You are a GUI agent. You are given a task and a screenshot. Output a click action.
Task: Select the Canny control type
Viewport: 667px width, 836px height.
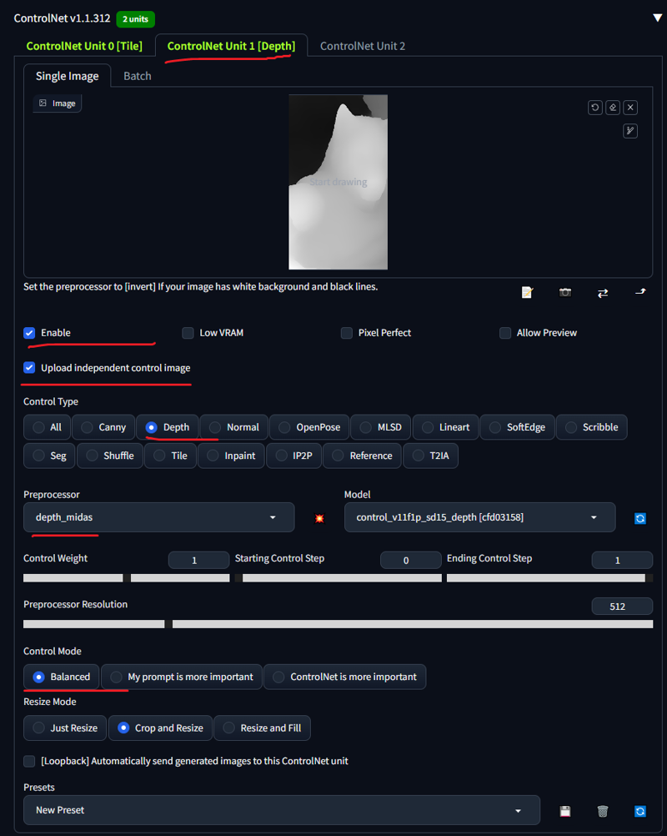[x=103, y=427]
